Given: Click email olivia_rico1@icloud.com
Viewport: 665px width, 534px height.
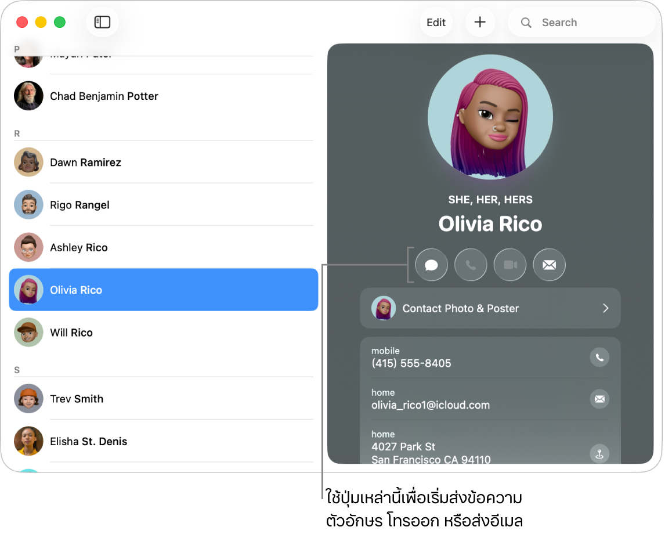Looking at the screenshot, I should 431,405.
